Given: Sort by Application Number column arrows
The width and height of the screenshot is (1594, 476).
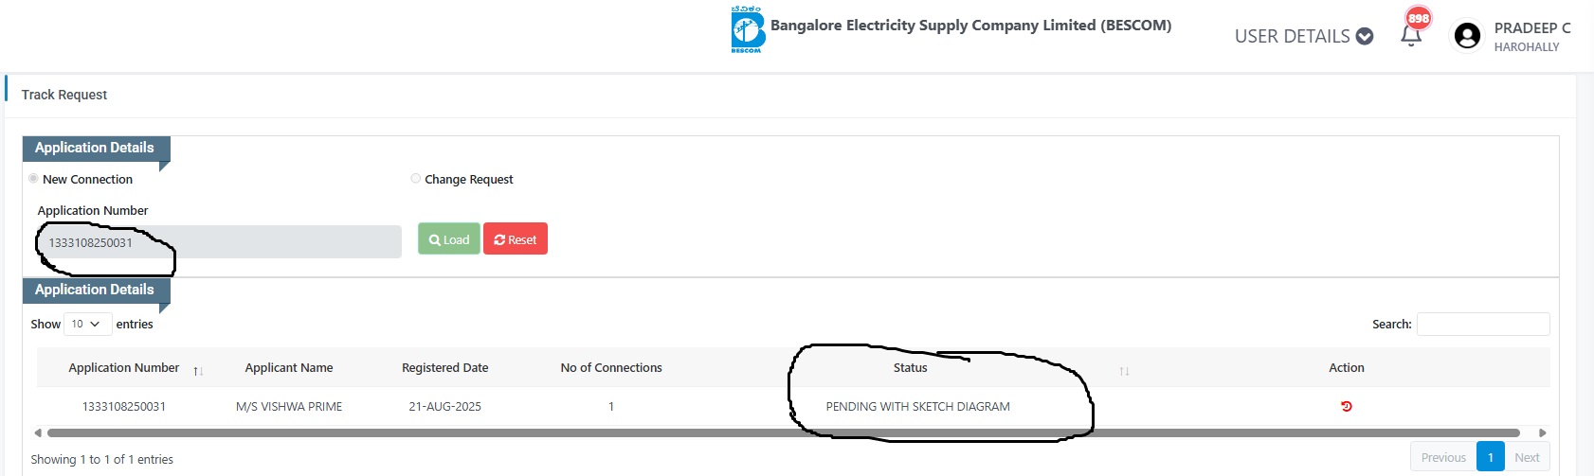Looking at the screenshot, I should pyautogui.click(x=198, y=370).
